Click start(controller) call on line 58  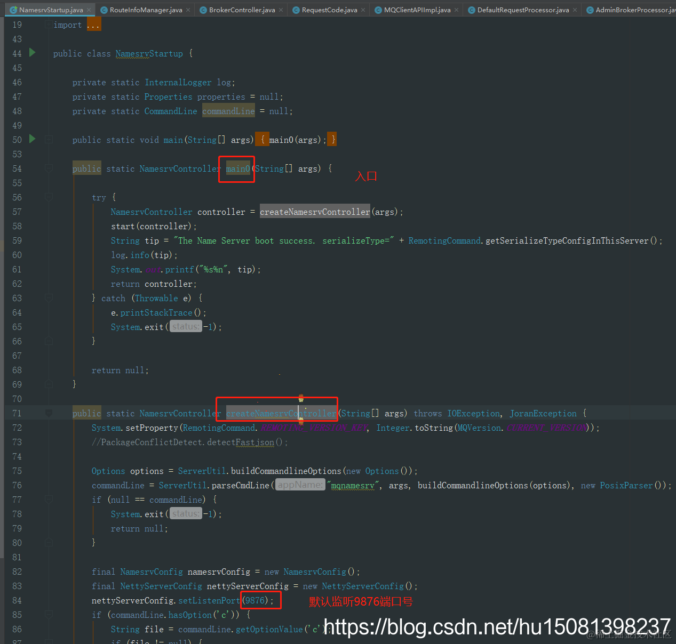(x=154, y=226)
